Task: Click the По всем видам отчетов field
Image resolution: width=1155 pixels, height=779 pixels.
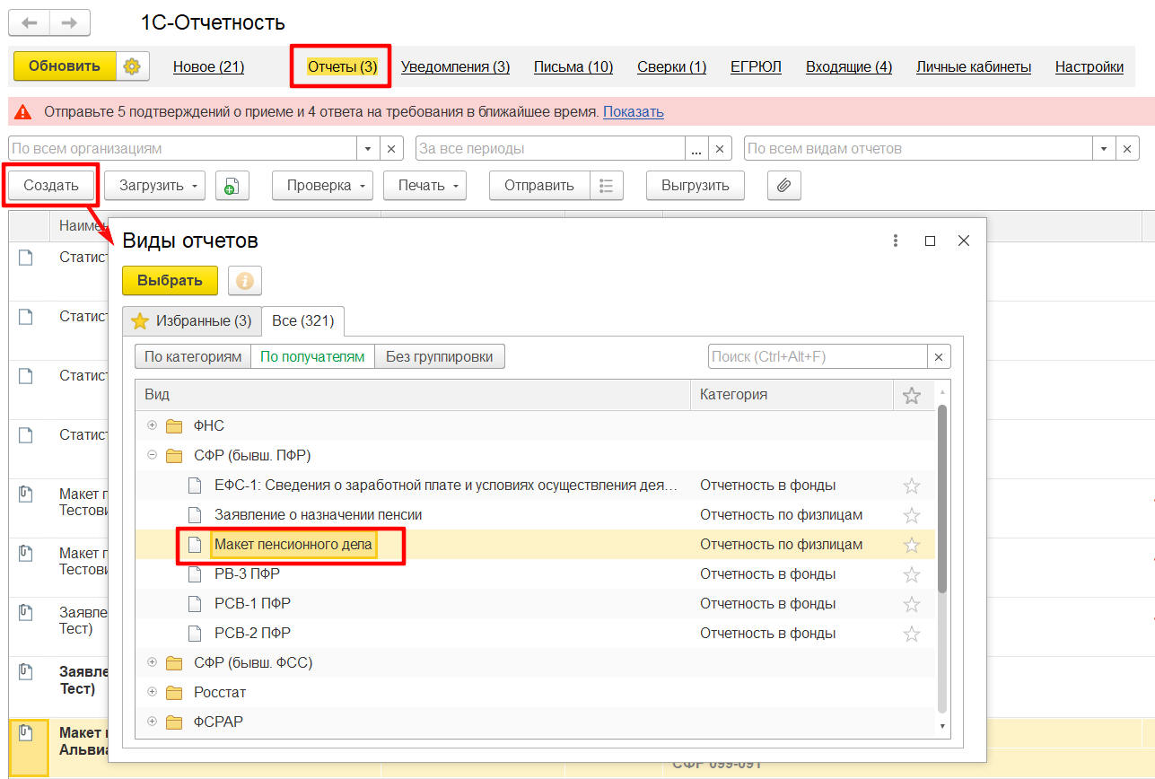Action: pos(919,149)
